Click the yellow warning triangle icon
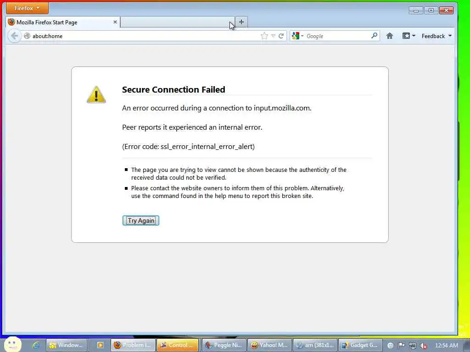Viewport: 470px width, 352px height. tap(96, 94)
